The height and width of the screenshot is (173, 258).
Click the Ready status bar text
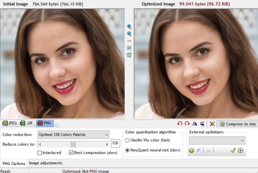tap(6, 171)
